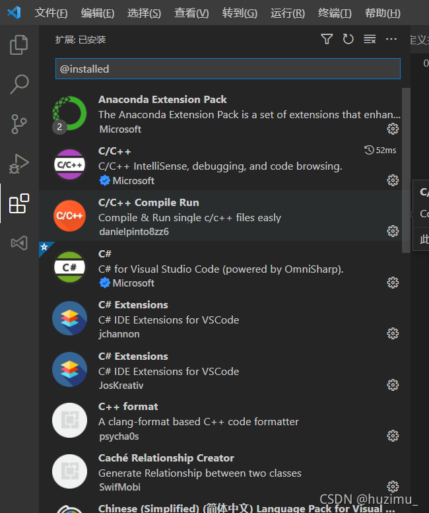
Task: Select the C/C++ Compile Run extension title
Action: (x=148, y=203)
